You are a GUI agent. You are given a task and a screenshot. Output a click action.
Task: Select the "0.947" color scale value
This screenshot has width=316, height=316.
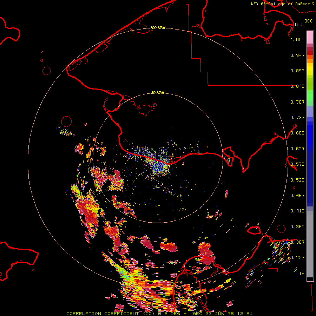[297, 55]
